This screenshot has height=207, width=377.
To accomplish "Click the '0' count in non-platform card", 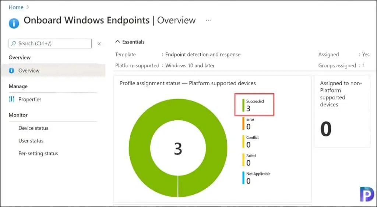I will tap(326, 129).
